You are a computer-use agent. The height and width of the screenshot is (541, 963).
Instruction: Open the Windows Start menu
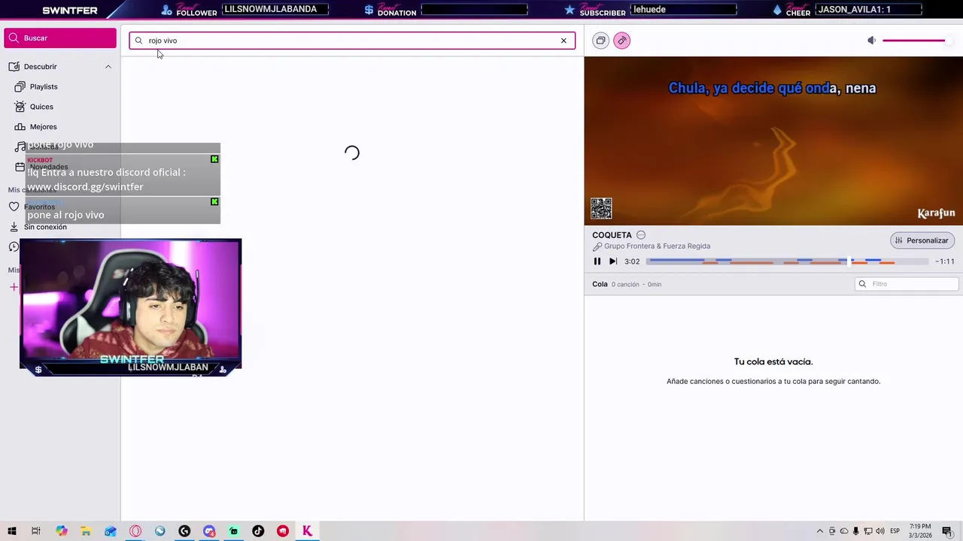pyautogui.click(x=12, y=531)
